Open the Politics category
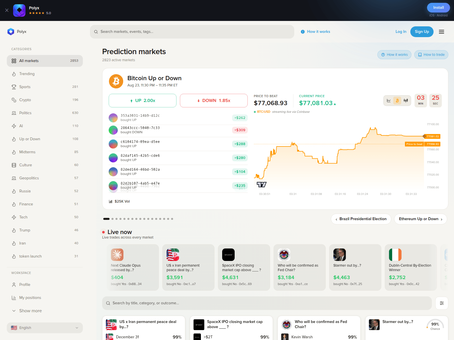 click(x=45, y=113)
